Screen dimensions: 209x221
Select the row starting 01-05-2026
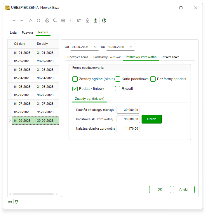coord(33,87)
